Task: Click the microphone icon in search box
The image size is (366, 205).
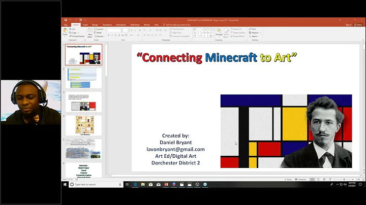Action: [x=120, y=184]
